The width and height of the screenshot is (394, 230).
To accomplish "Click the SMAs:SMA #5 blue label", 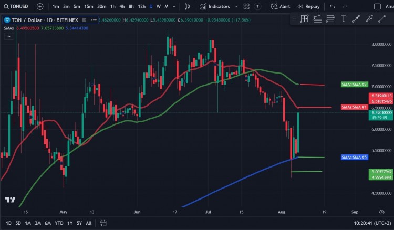I will pyautogui.click(x=354, y=158).
